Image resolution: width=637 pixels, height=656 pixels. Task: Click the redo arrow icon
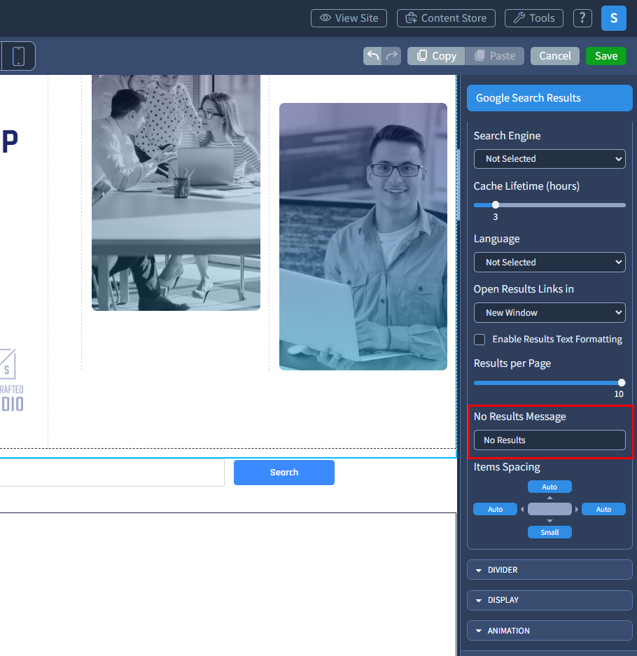[391, 56]
